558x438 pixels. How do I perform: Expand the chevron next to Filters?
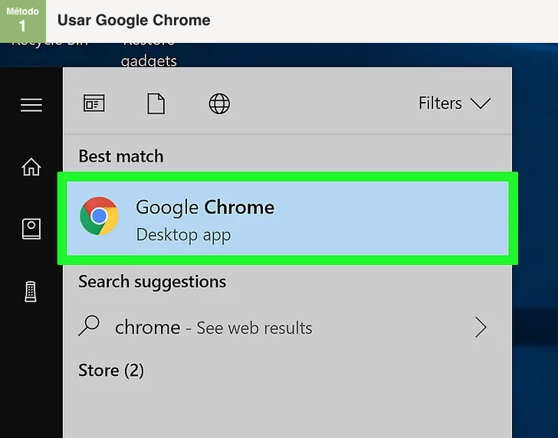click(481, 103)
